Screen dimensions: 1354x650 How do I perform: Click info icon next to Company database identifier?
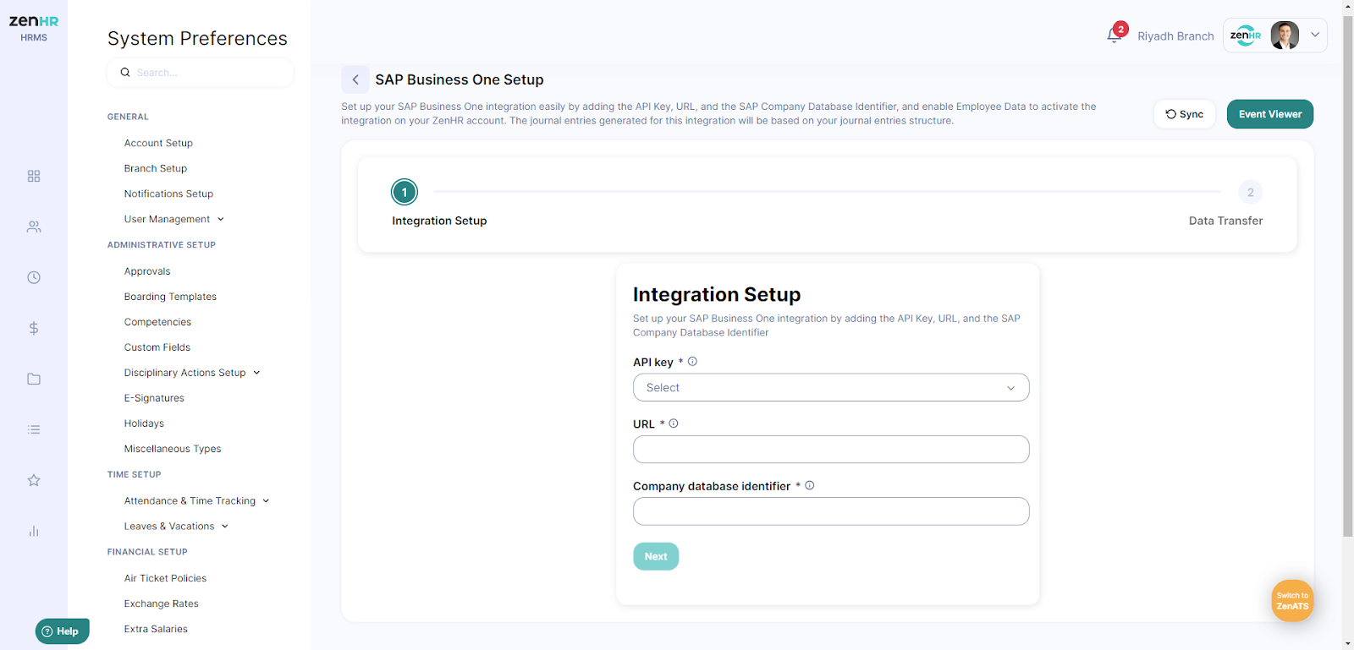810,485
